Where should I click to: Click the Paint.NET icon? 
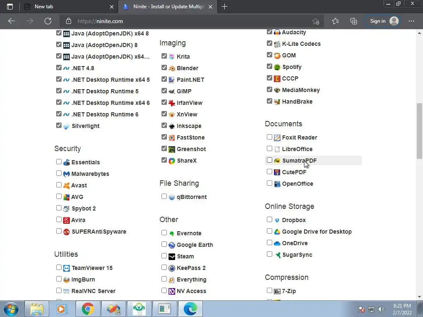click(171, 80)
